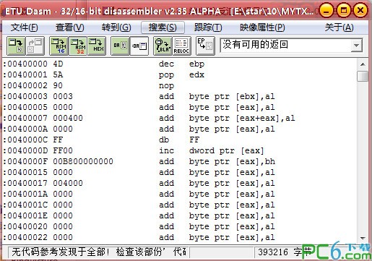Select the pop edx line at 00400001

point(179,74)
